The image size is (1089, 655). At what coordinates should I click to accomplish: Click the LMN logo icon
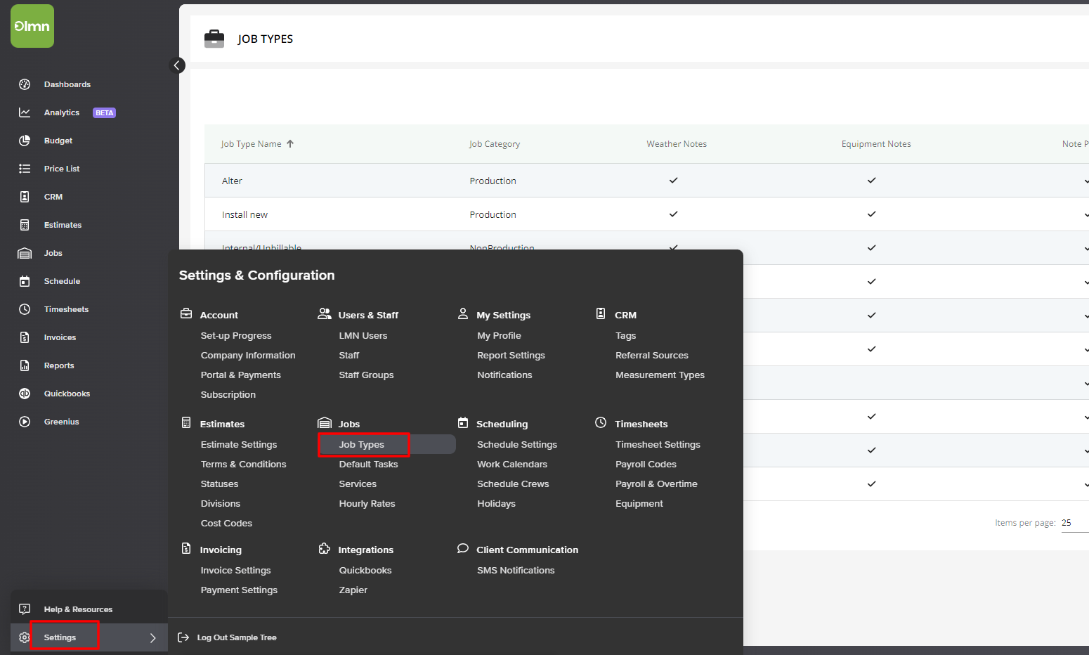point(32,26)
